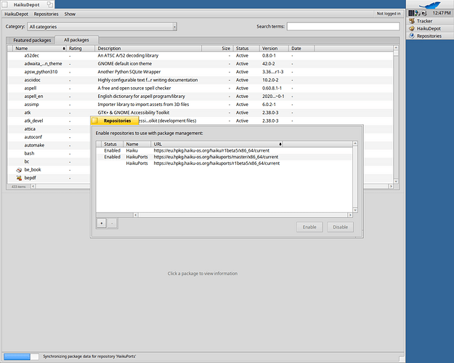The height and width of the screenshot is (363, 454).
Task: Open the Haiku leaf Deskbar menu
Action: pyautogui.click(x=430, y=4)
